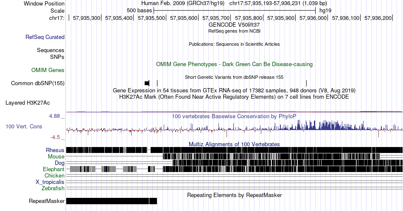Image resolution: width=403 pixels, height=211 pixels.
Task: Click the X_tropicalis alignment label
Action: tap(50, 182)
